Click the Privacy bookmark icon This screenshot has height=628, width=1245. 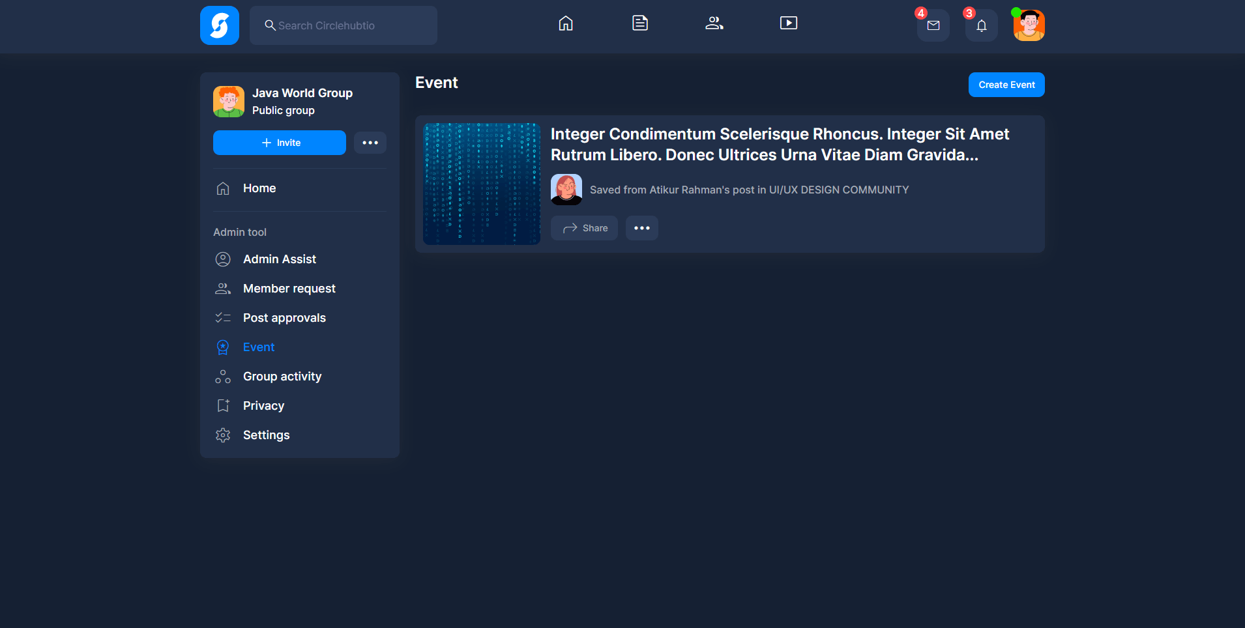(x=223, y=406)
